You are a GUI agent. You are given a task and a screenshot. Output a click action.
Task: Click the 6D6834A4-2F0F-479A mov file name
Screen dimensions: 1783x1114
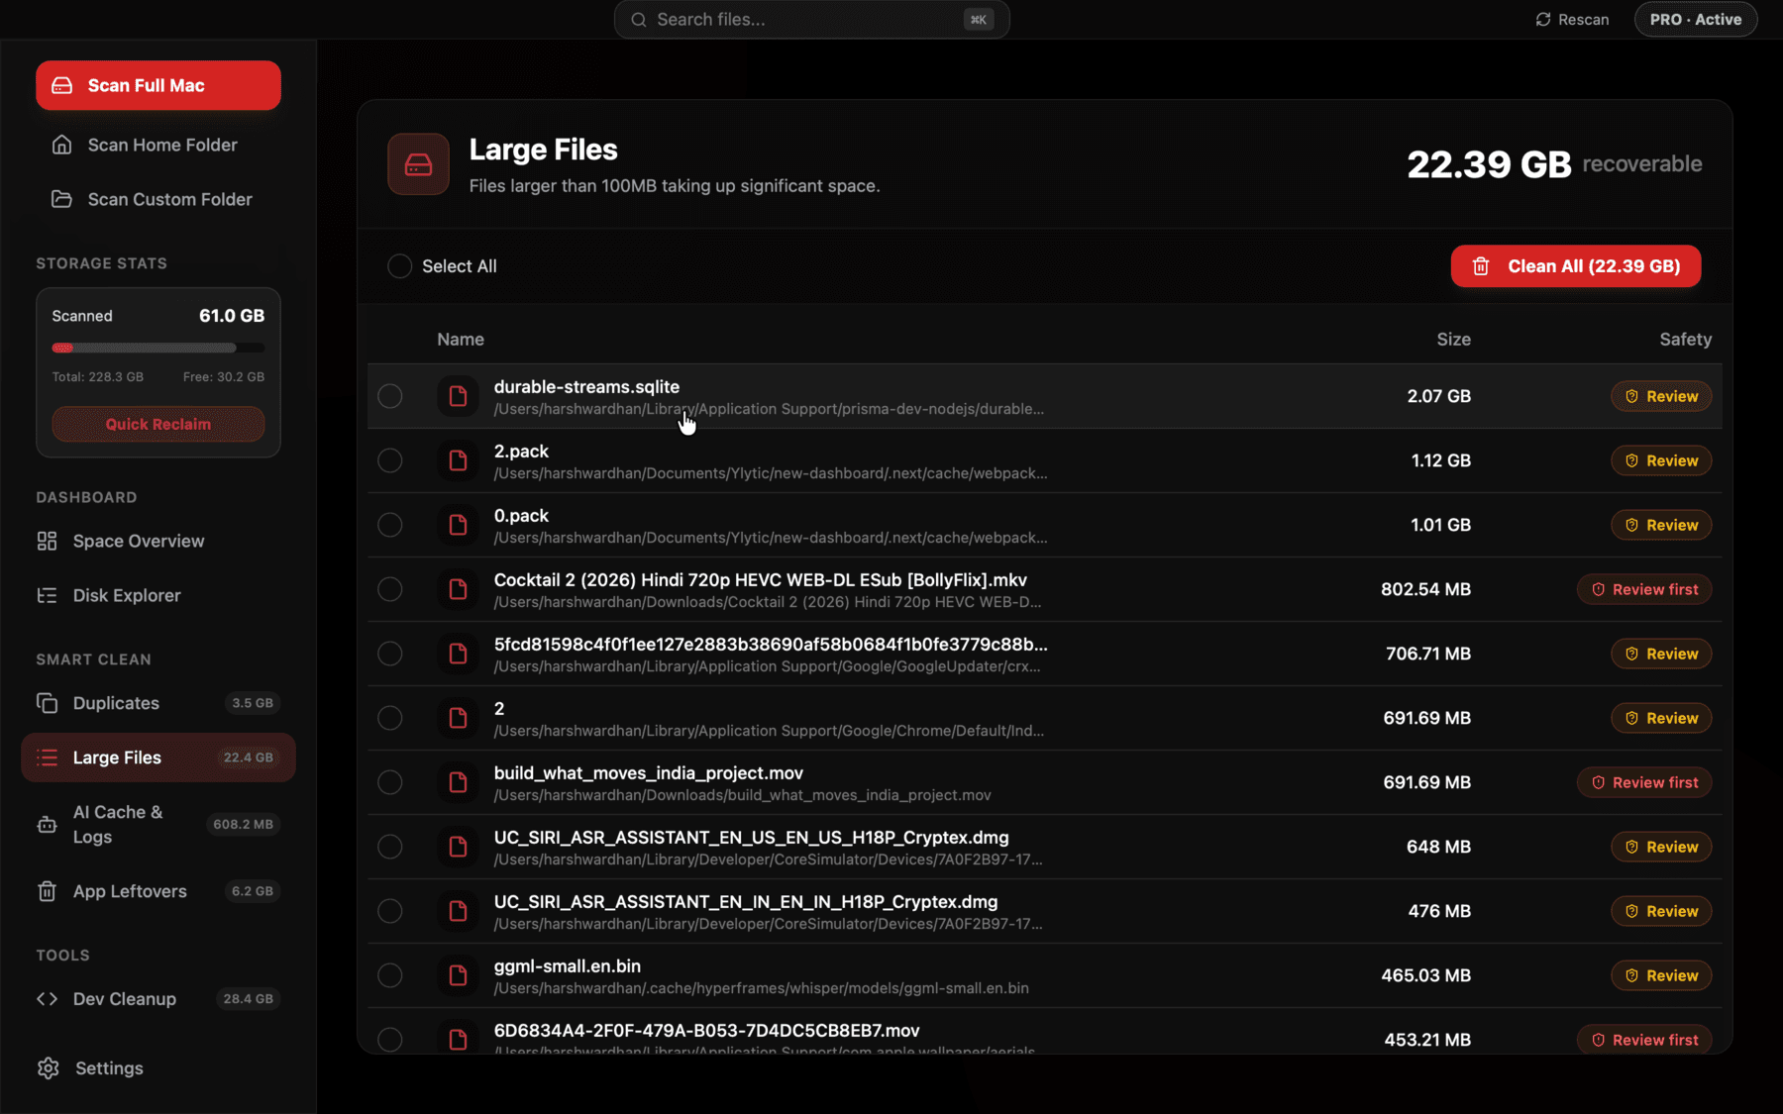tap(707, 1031)
